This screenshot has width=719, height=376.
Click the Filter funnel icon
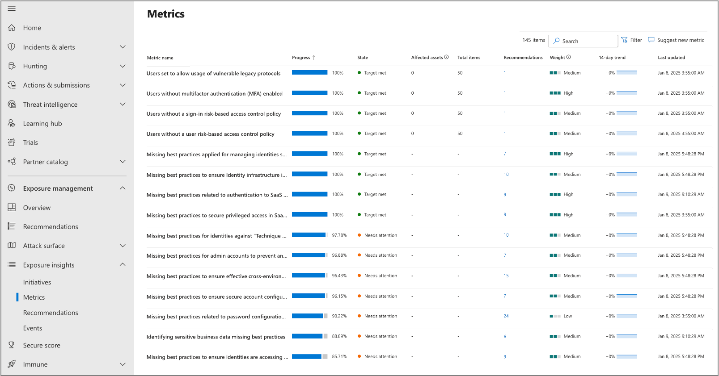624,40
